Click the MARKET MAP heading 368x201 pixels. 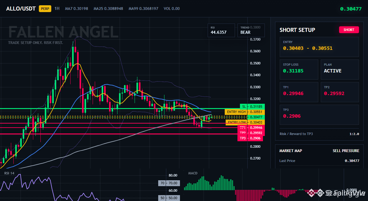[x=291, y=151]
